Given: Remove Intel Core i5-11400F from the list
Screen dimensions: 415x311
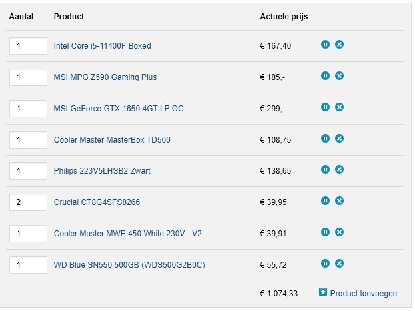Looking at the screenshot, I should pos(339,45).
